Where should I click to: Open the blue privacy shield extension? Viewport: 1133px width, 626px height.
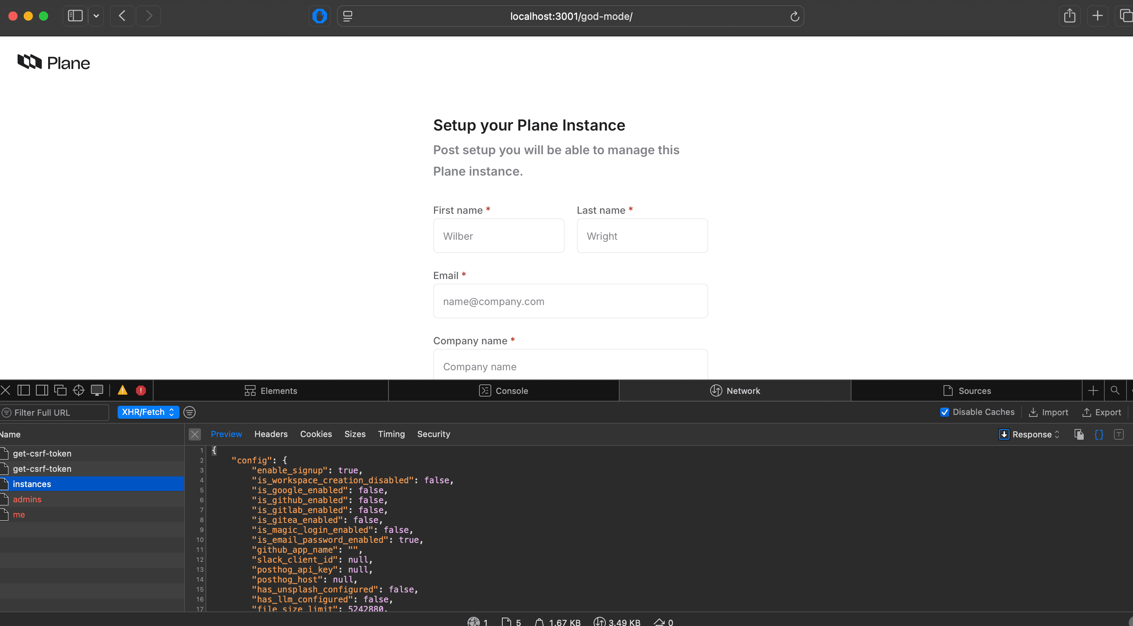pos(319,16)
